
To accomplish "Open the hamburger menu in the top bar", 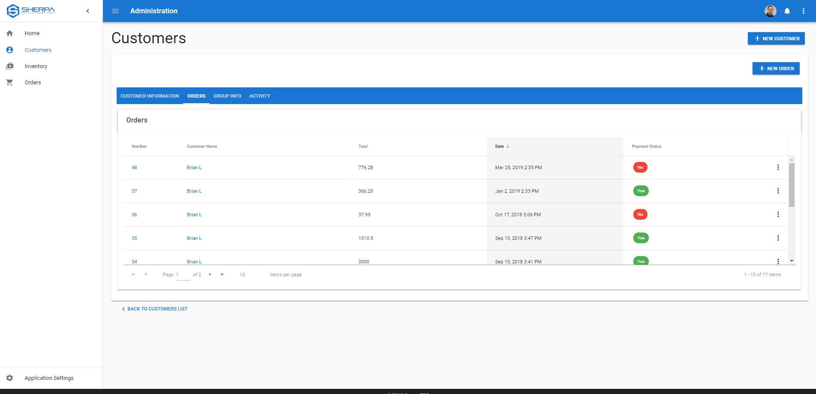I will click(x=115, y=11).
